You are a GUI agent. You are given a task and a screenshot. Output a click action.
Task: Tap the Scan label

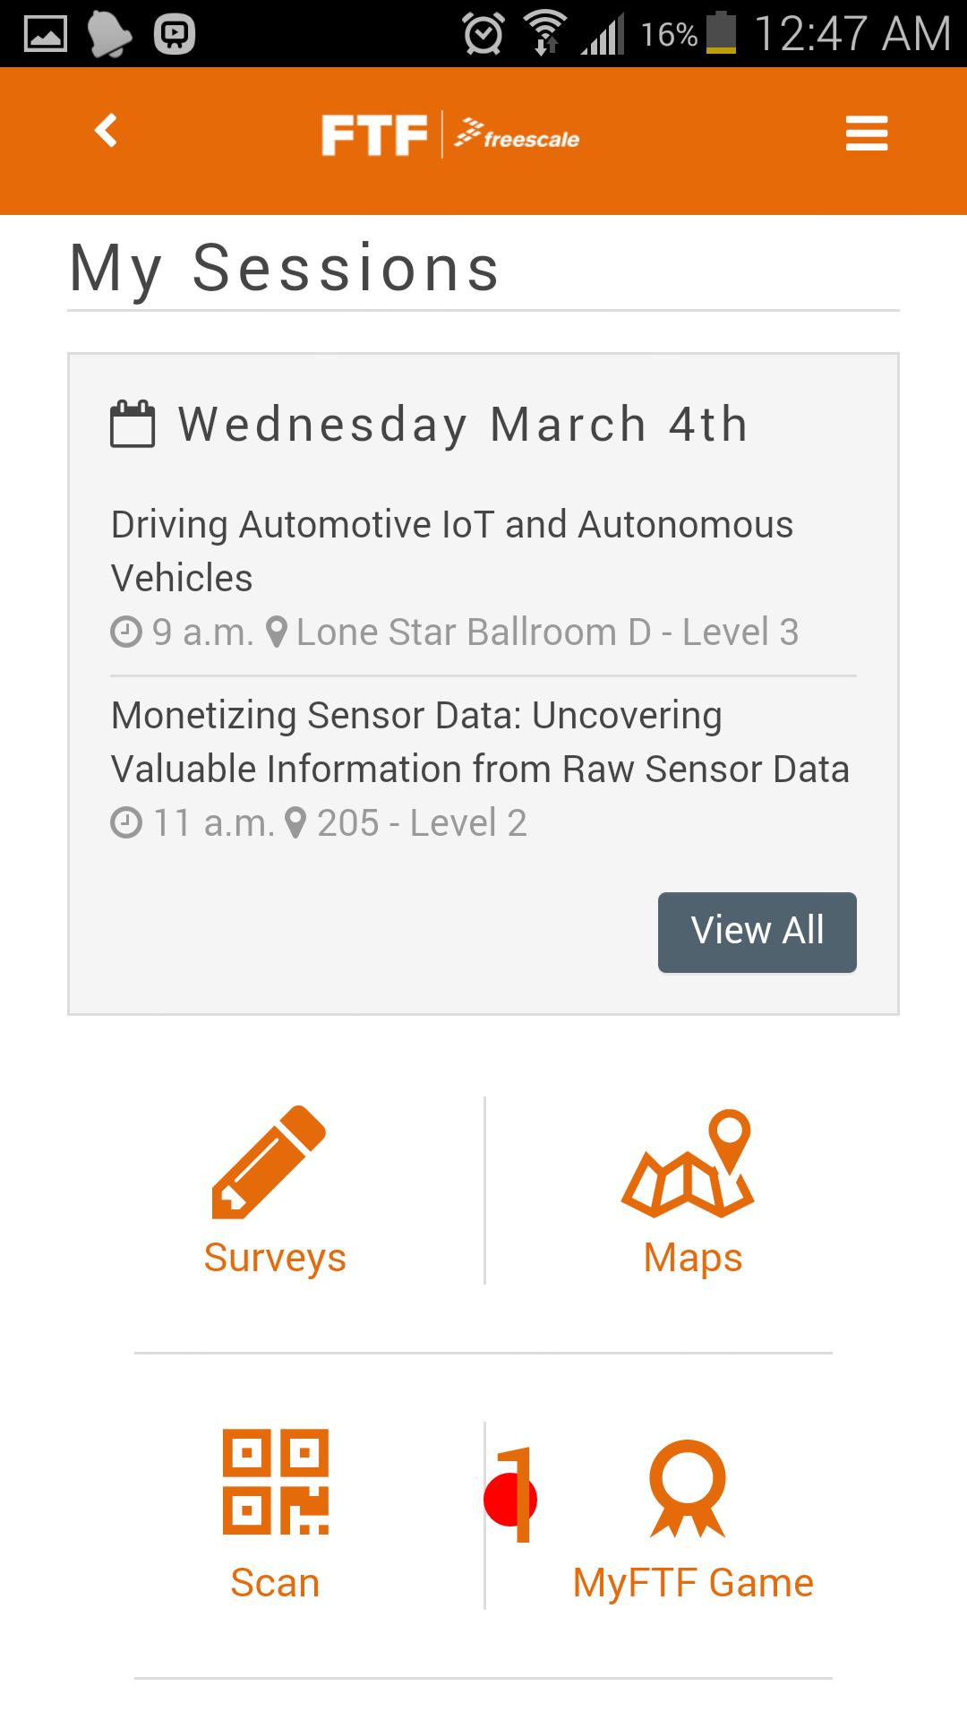pyautogui.click(x=275, y=1583)
